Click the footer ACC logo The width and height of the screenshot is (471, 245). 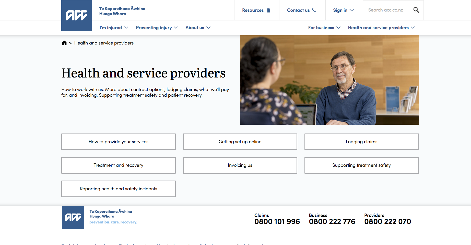tap(73, 217)
